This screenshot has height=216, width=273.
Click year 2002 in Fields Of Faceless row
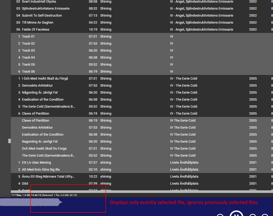[x=253, y=29]
